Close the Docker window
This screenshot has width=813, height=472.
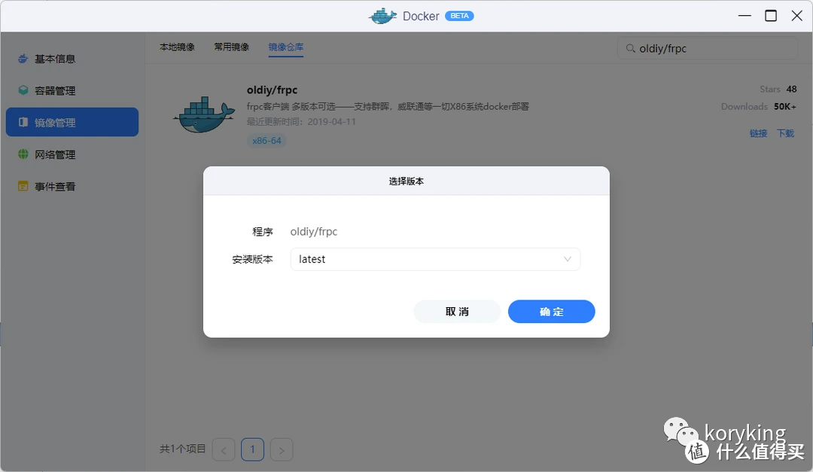(x=797, y=16)
